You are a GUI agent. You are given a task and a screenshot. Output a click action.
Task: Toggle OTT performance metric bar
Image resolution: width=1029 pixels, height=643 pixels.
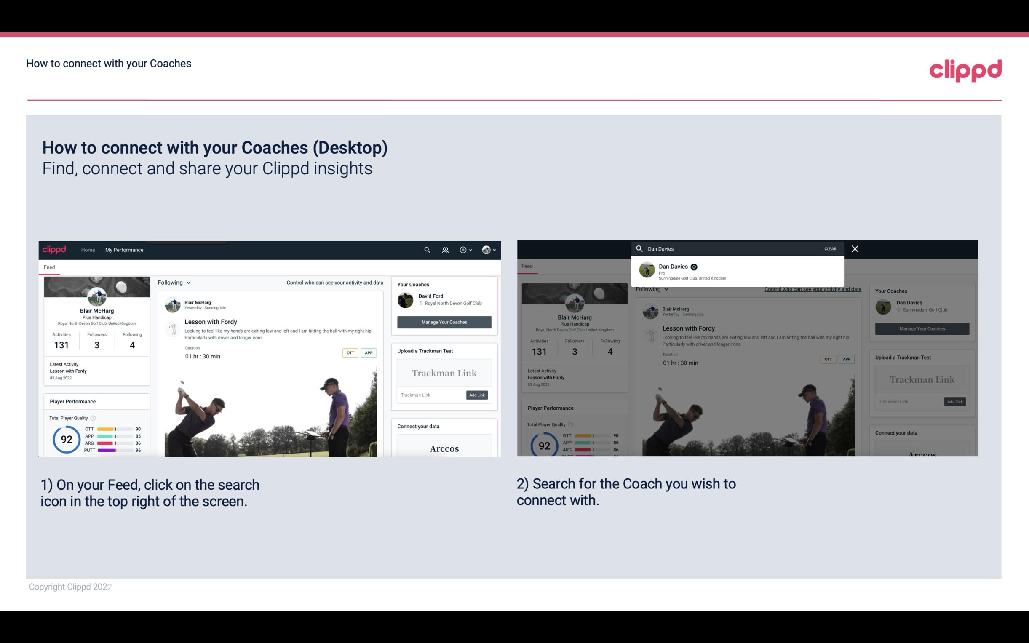112,430
